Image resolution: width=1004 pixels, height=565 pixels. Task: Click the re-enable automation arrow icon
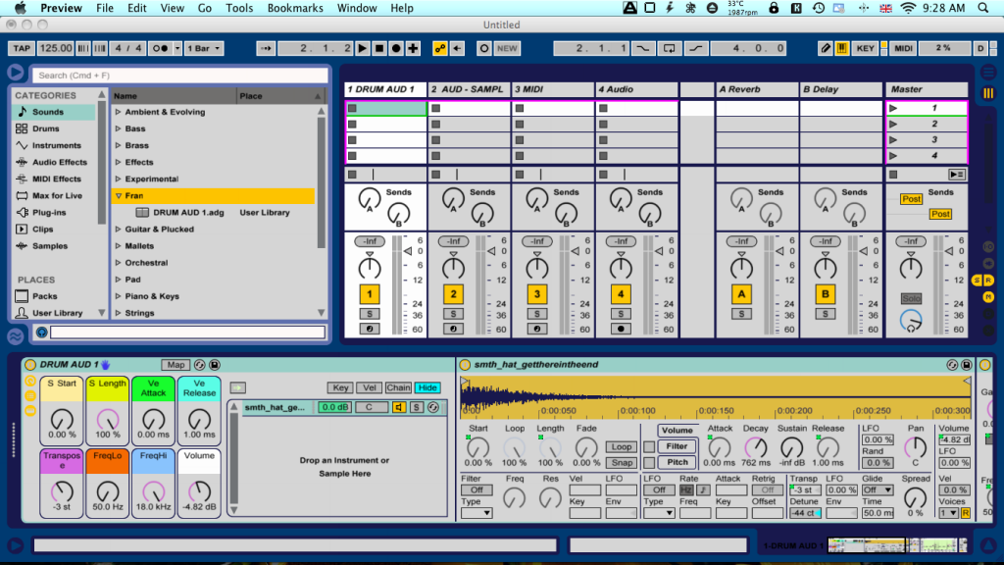457,48
